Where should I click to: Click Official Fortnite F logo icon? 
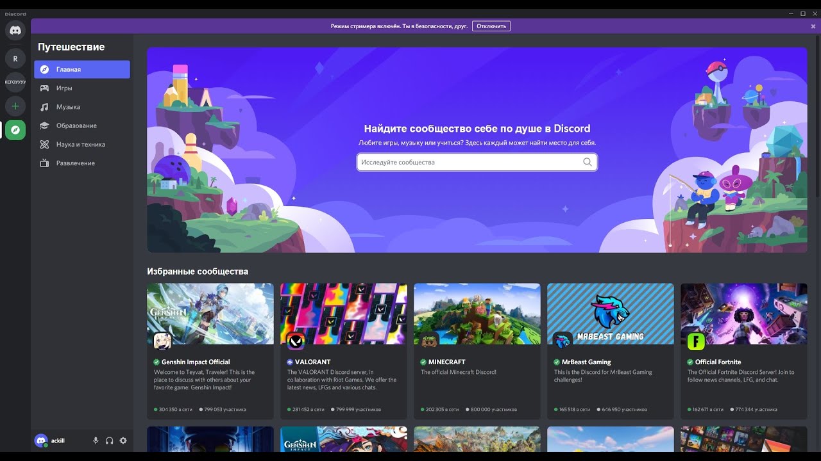tap(696, 341)
